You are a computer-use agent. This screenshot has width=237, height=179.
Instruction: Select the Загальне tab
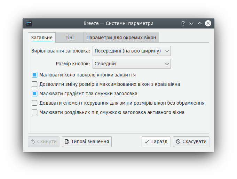coord(42,38)
